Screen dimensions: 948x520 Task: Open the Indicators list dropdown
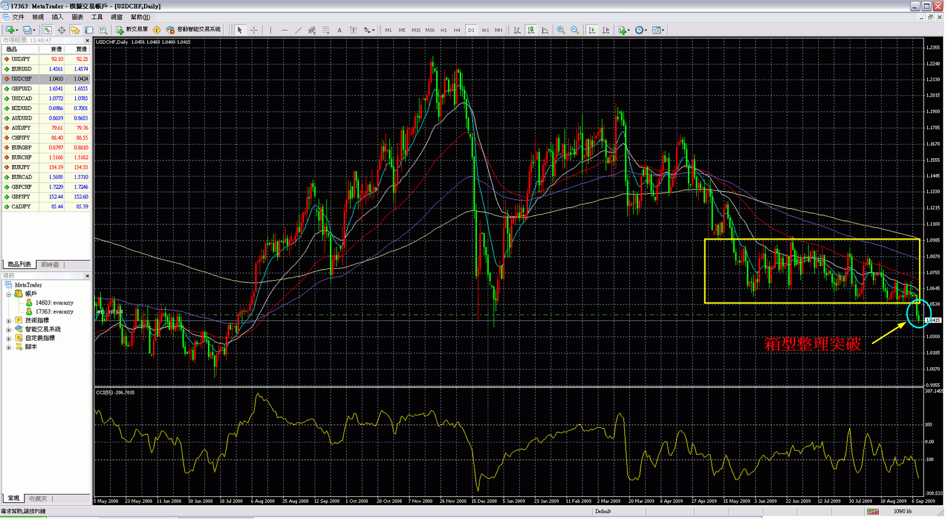(x=623, y=30)
